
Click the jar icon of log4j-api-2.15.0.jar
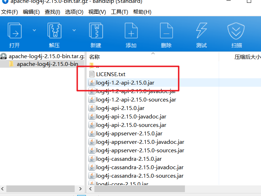coord(92,108)
